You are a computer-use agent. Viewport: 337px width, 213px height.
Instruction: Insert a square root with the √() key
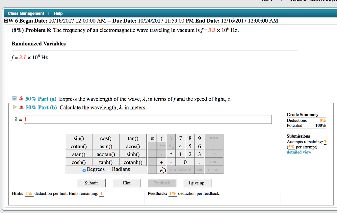pos(162,170)
